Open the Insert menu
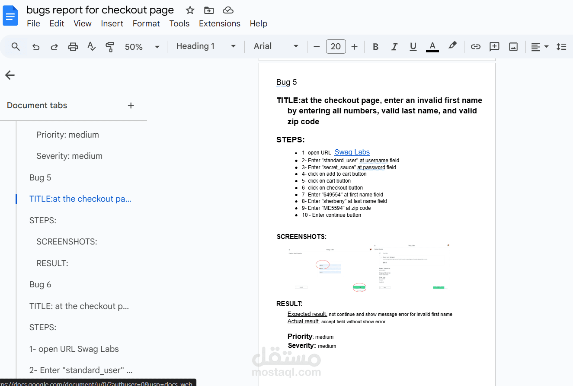 112,23
